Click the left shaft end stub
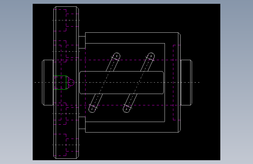Viewport: 253px width, 164px height. (48, 83)
